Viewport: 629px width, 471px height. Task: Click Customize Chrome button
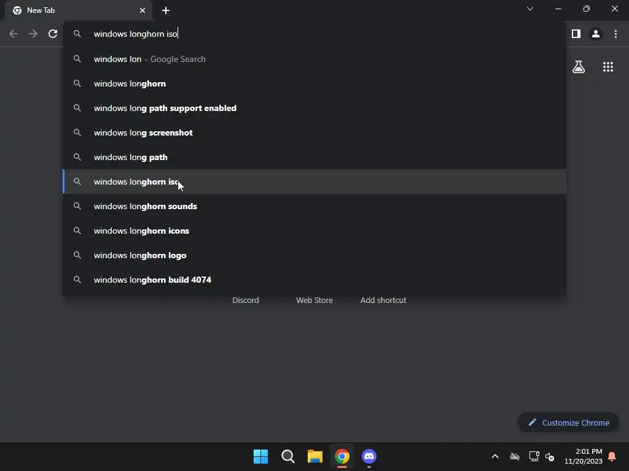click(568, 423)
